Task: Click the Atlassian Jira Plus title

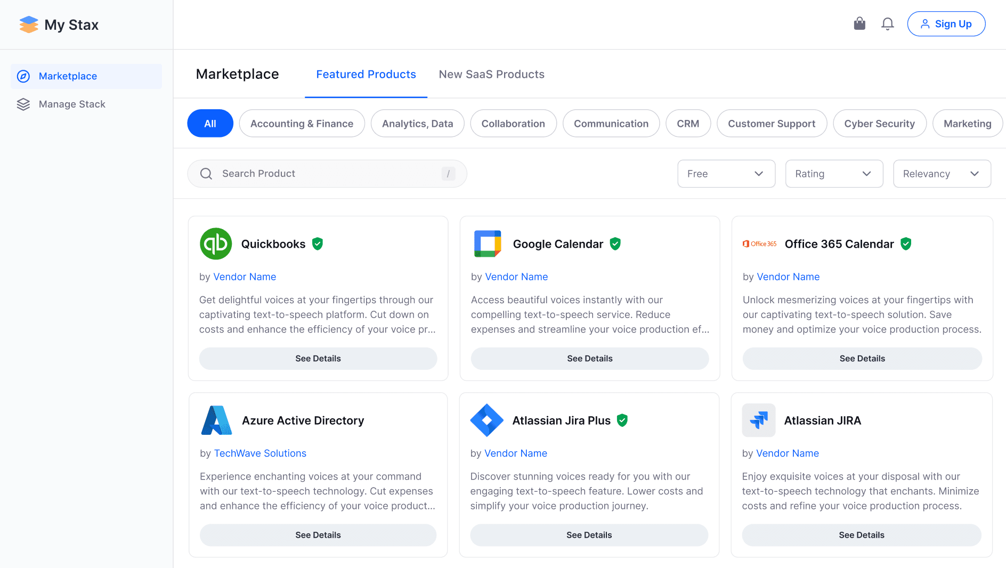Action: pos(562,420)
